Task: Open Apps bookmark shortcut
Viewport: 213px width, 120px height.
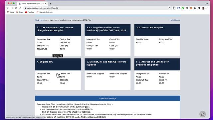Action: point(10,12)
